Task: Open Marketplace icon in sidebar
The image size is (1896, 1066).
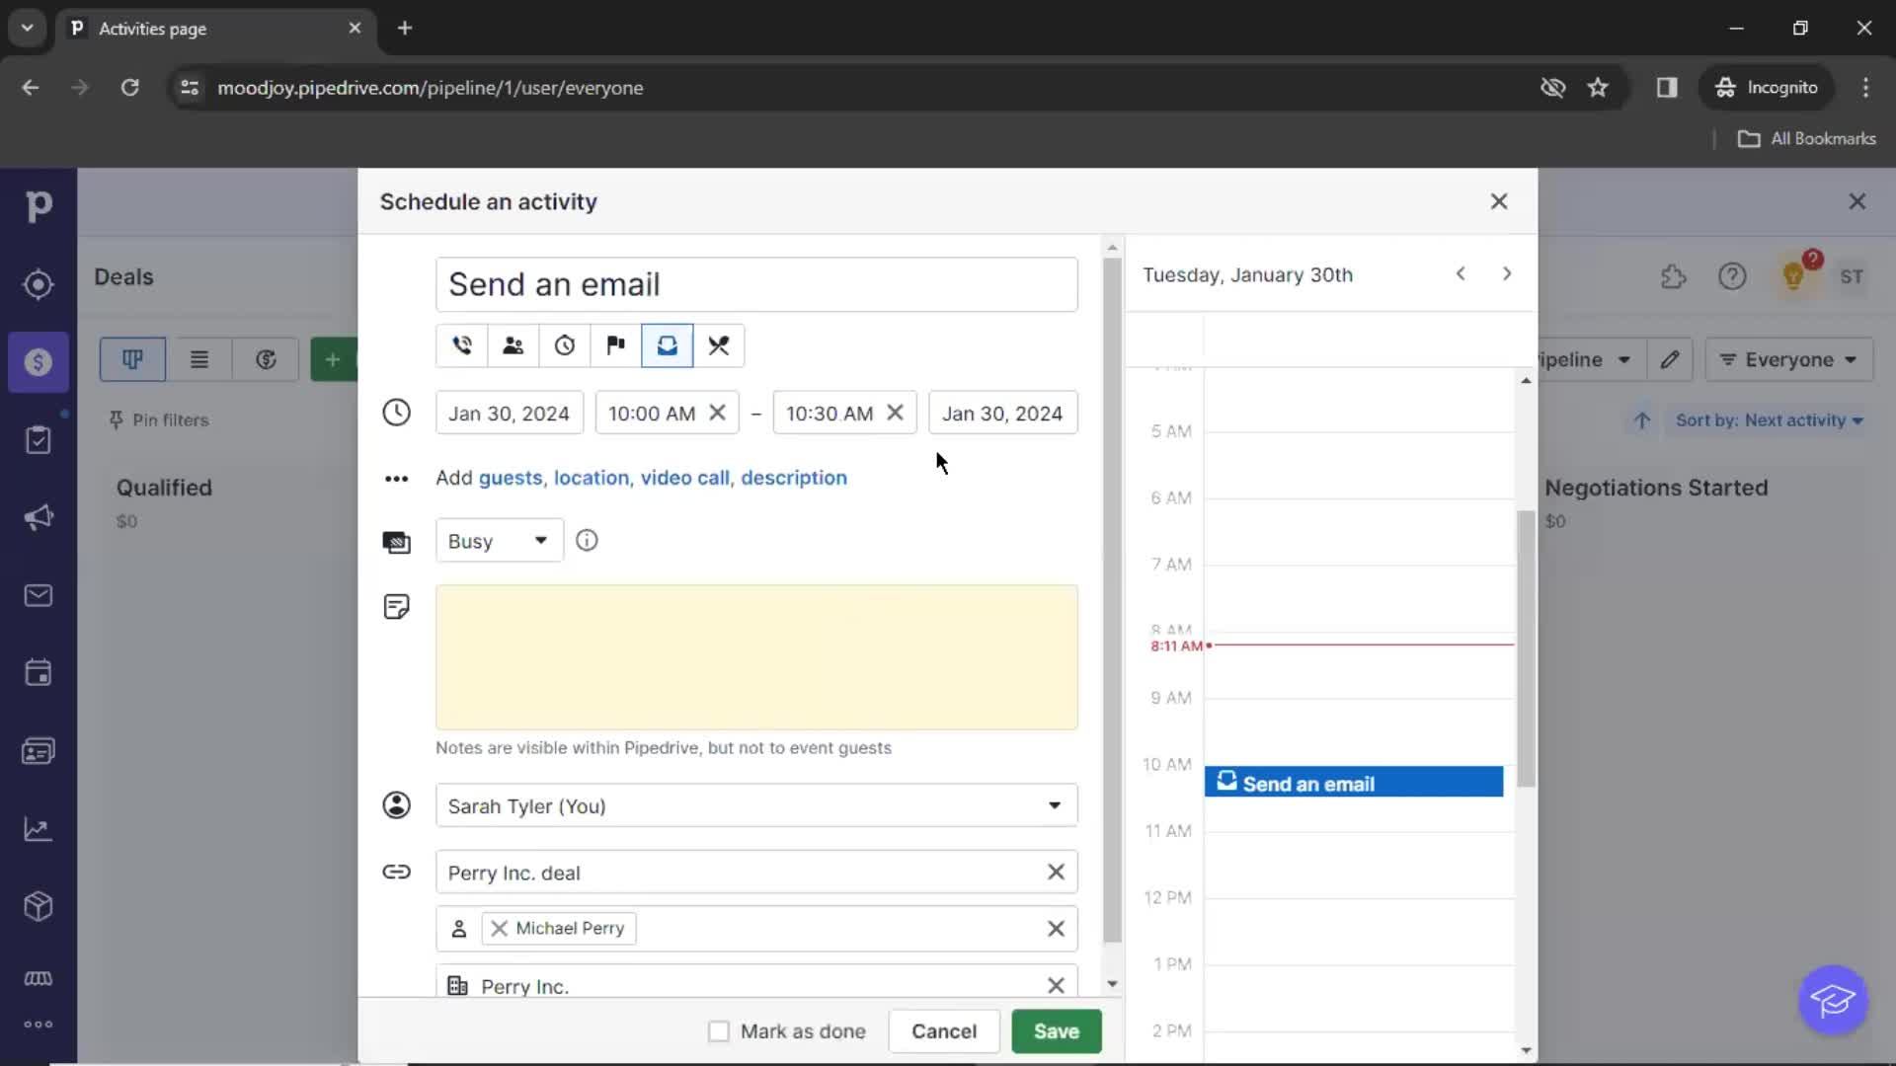Action: 39,978
